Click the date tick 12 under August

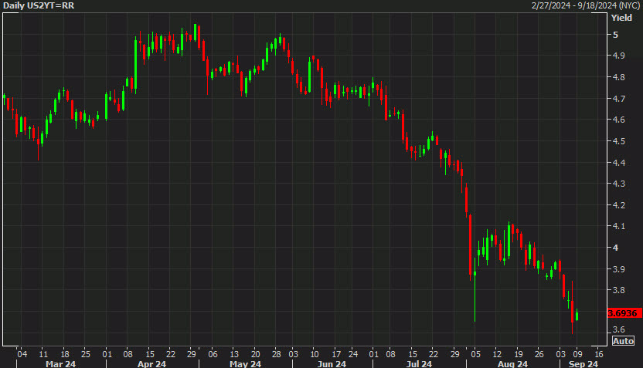[497, 354]
